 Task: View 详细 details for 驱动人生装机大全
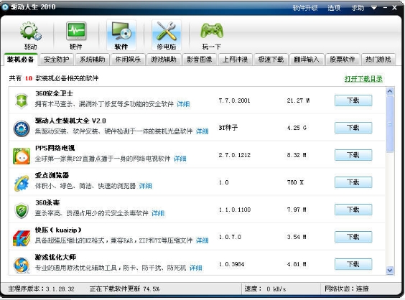tap(202, 131)
